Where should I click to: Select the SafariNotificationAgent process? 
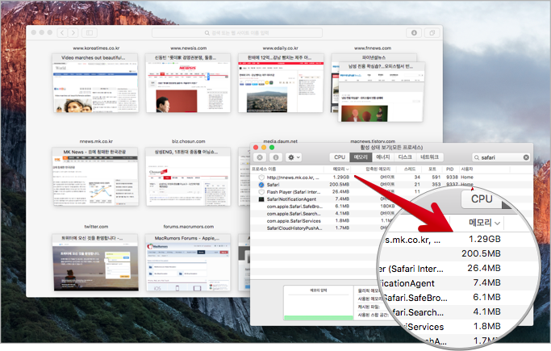point(291,199)
